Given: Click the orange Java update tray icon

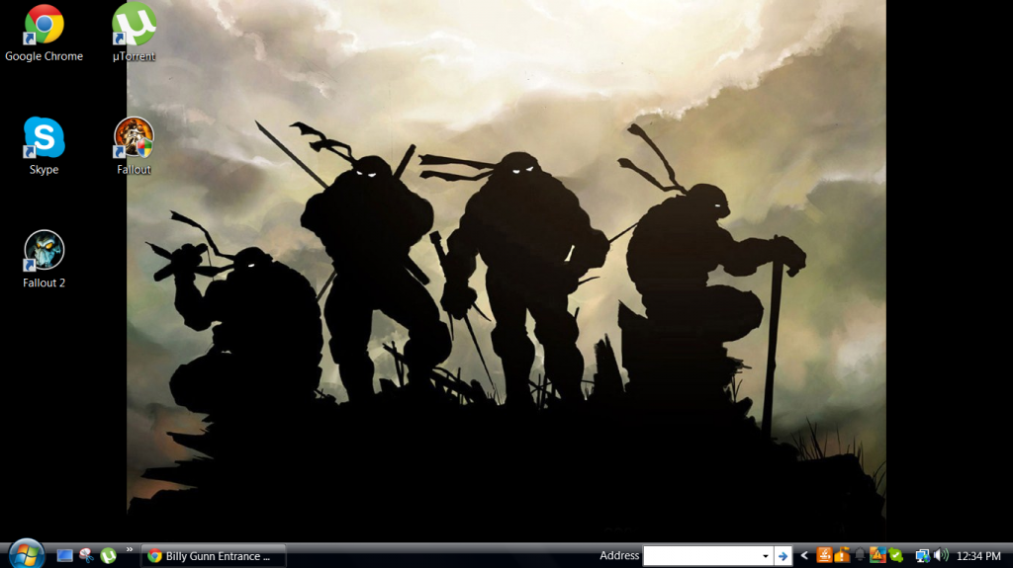Looking at the screenshot, I should [824, 556].
